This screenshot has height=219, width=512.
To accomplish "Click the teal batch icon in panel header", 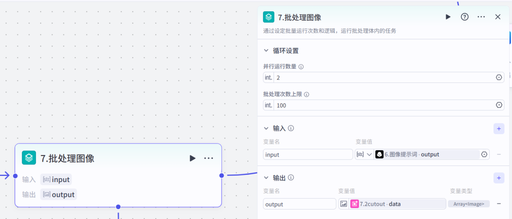I will 268,17.
